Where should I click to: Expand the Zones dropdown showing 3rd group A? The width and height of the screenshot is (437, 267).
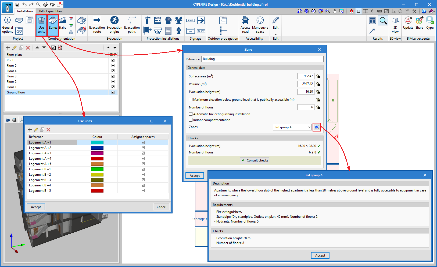point(309,127)
